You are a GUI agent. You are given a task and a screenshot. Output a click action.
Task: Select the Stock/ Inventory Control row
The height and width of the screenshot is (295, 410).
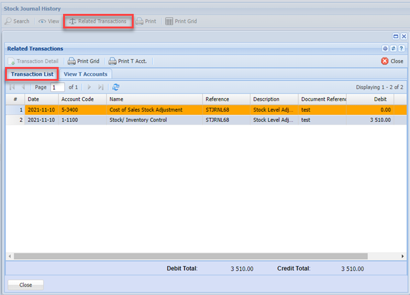(145, 120)
